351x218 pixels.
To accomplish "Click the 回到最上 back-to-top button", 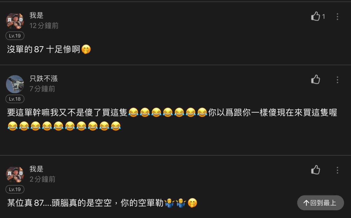I will tap(321, 203).
